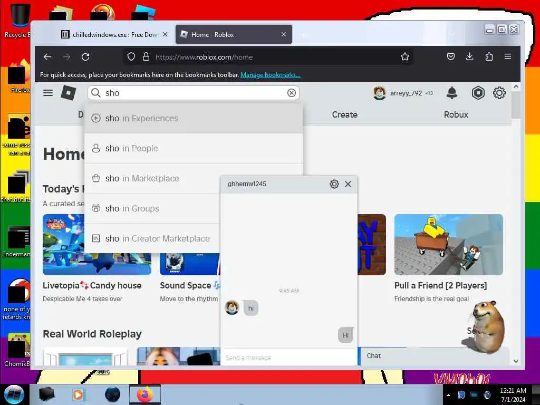
Task: Open Roblox settings gear in header
Action: [499, 93]
